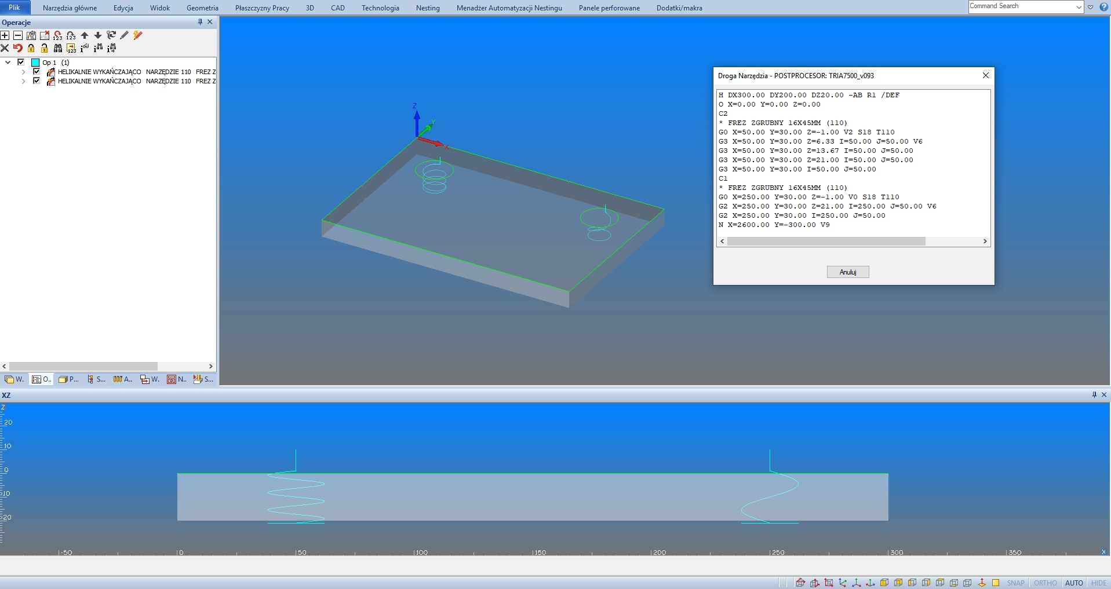Screen dimensions: 1111x589
Task: Move operation up with the up arrow
Action: coord(85,35)
